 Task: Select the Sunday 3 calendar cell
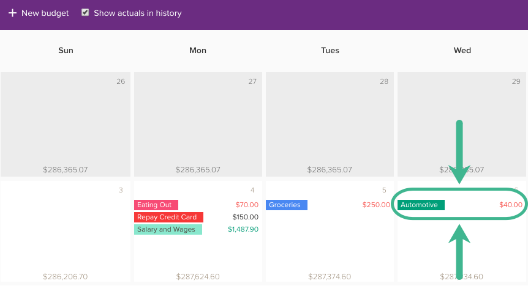[x=66, y=232]
